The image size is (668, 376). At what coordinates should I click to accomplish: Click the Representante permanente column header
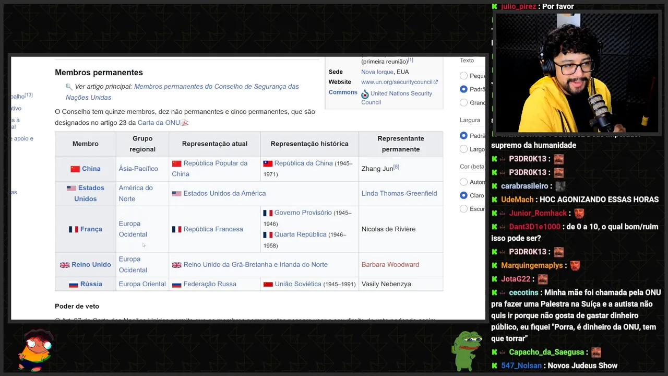(401, 144)
